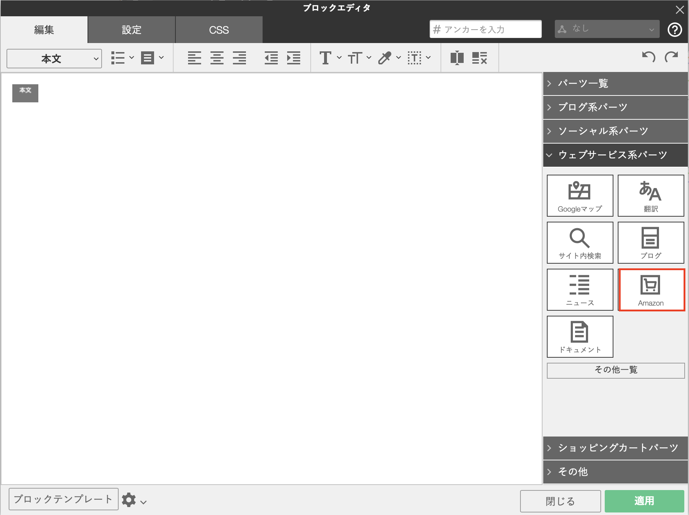Switch to the 編集 tab
Viewport: 689px width, 515px height.
[44, 30]
